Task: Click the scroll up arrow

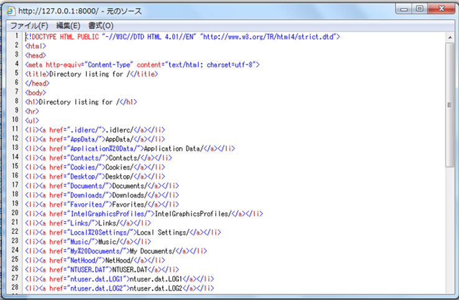Action: tap(450, 37)
